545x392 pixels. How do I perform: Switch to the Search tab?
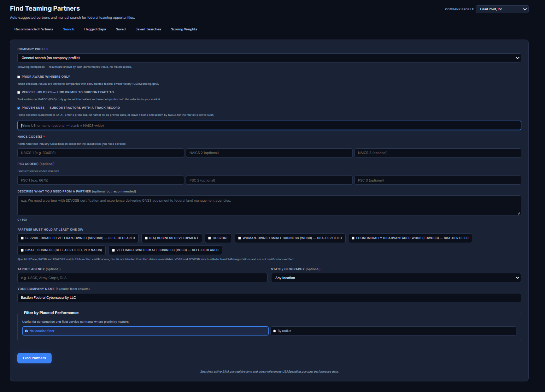click(x=69, y=29)
